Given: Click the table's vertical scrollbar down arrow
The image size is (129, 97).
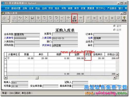Looking at the screenshot, I should point(117,75).
